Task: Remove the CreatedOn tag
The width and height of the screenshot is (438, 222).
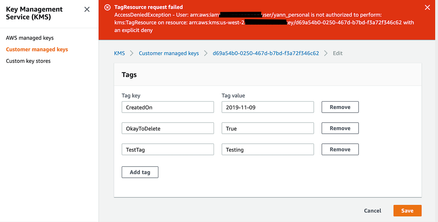Action: [340, 107]
